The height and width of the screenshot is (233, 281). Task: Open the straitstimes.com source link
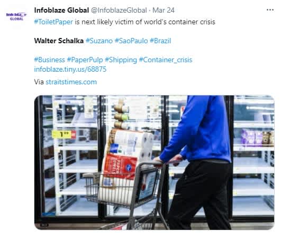71,82
